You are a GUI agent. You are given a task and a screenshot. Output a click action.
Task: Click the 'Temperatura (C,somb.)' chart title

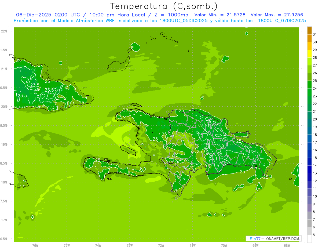tap(164, 6)
